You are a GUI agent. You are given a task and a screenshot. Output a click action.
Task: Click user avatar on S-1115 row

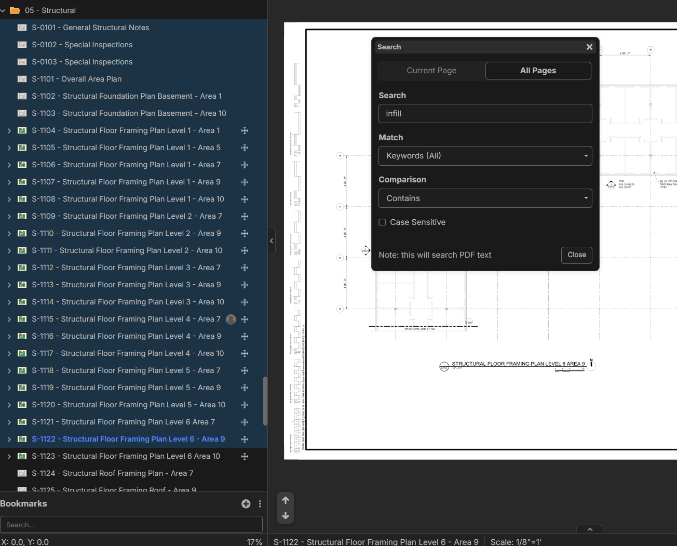coord(231,319)
